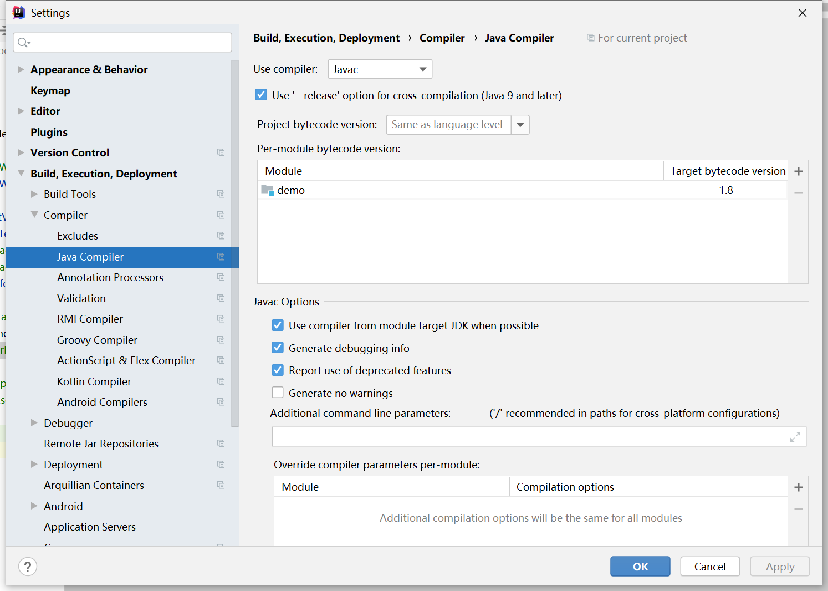Expand the Version Control section
This screenshot has width=828, height=591.
click(x=21, y=152)
